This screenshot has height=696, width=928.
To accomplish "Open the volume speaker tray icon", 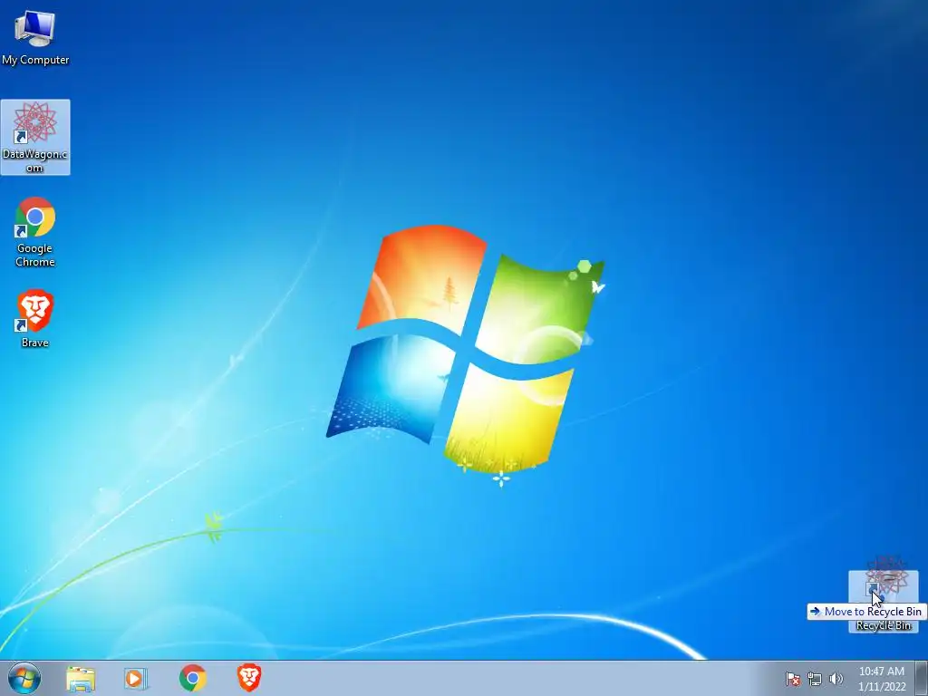I will pos(836,679).
